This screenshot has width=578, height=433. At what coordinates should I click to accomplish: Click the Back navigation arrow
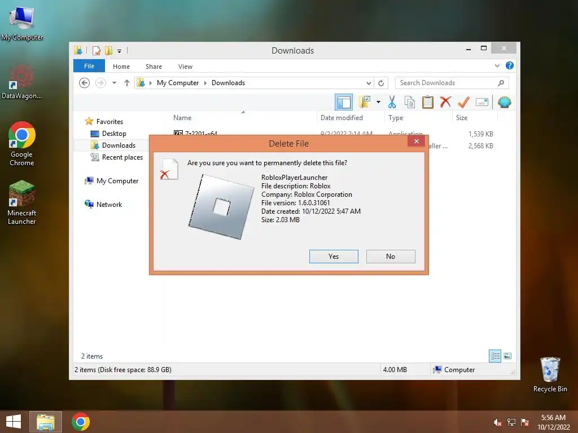(85, 83)
